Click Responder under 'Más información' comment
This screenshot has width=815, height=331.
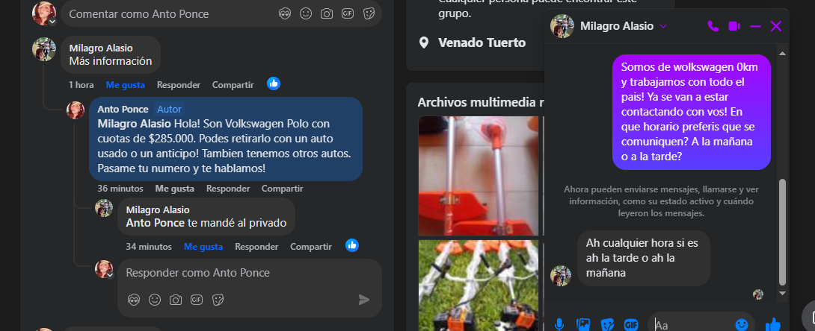click(179, 85)
